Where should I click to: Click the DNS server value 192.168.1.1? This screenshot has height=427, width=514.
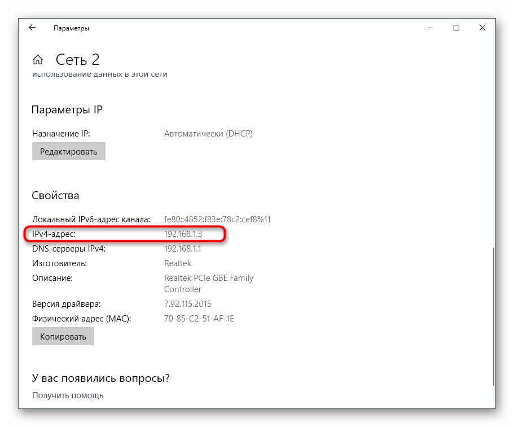(x=183, y=249)
